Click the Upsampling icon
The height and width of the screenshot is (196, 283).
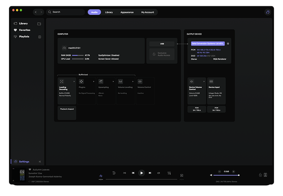pyautogui.click(x=101, y=82)
